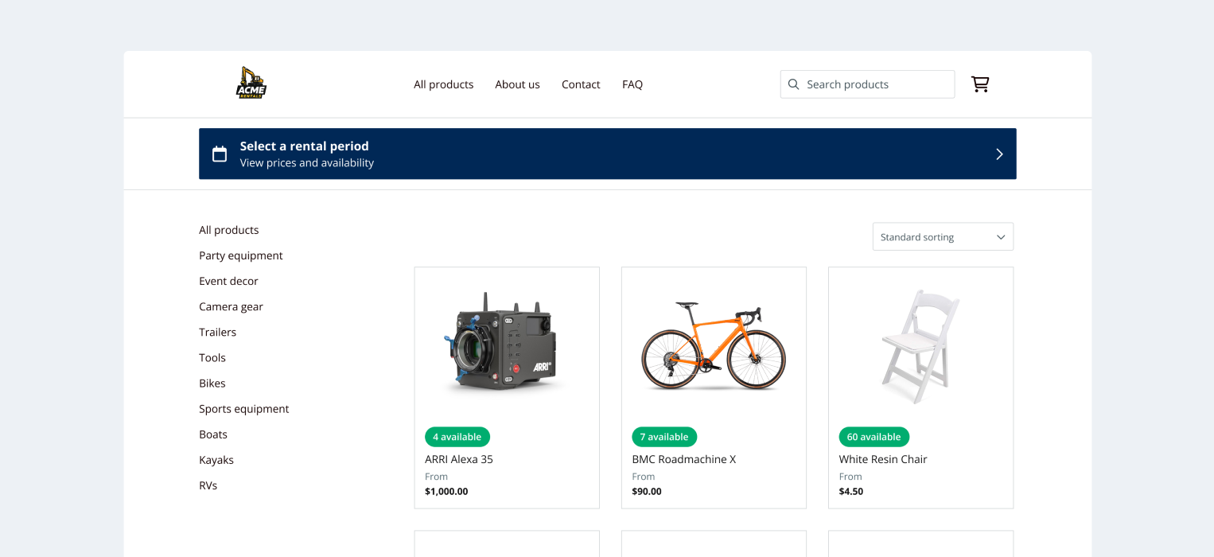This screenshot has height=557, width=1214.
Task: Select Party equipment category
Action: click(x=241, y=255)
